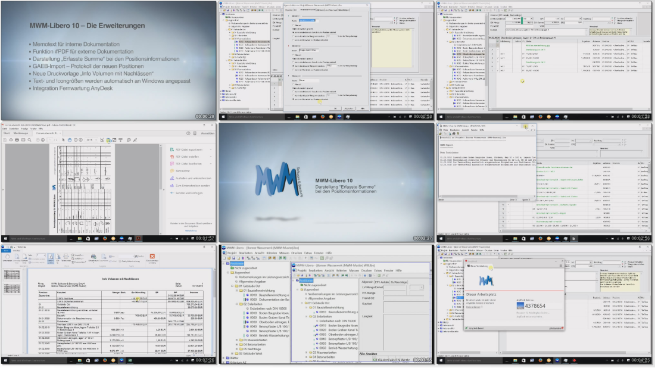Click the pen sign icon in Acrobat toolbar
Viewport: 655px width, 368px height.
coord(135,140)
